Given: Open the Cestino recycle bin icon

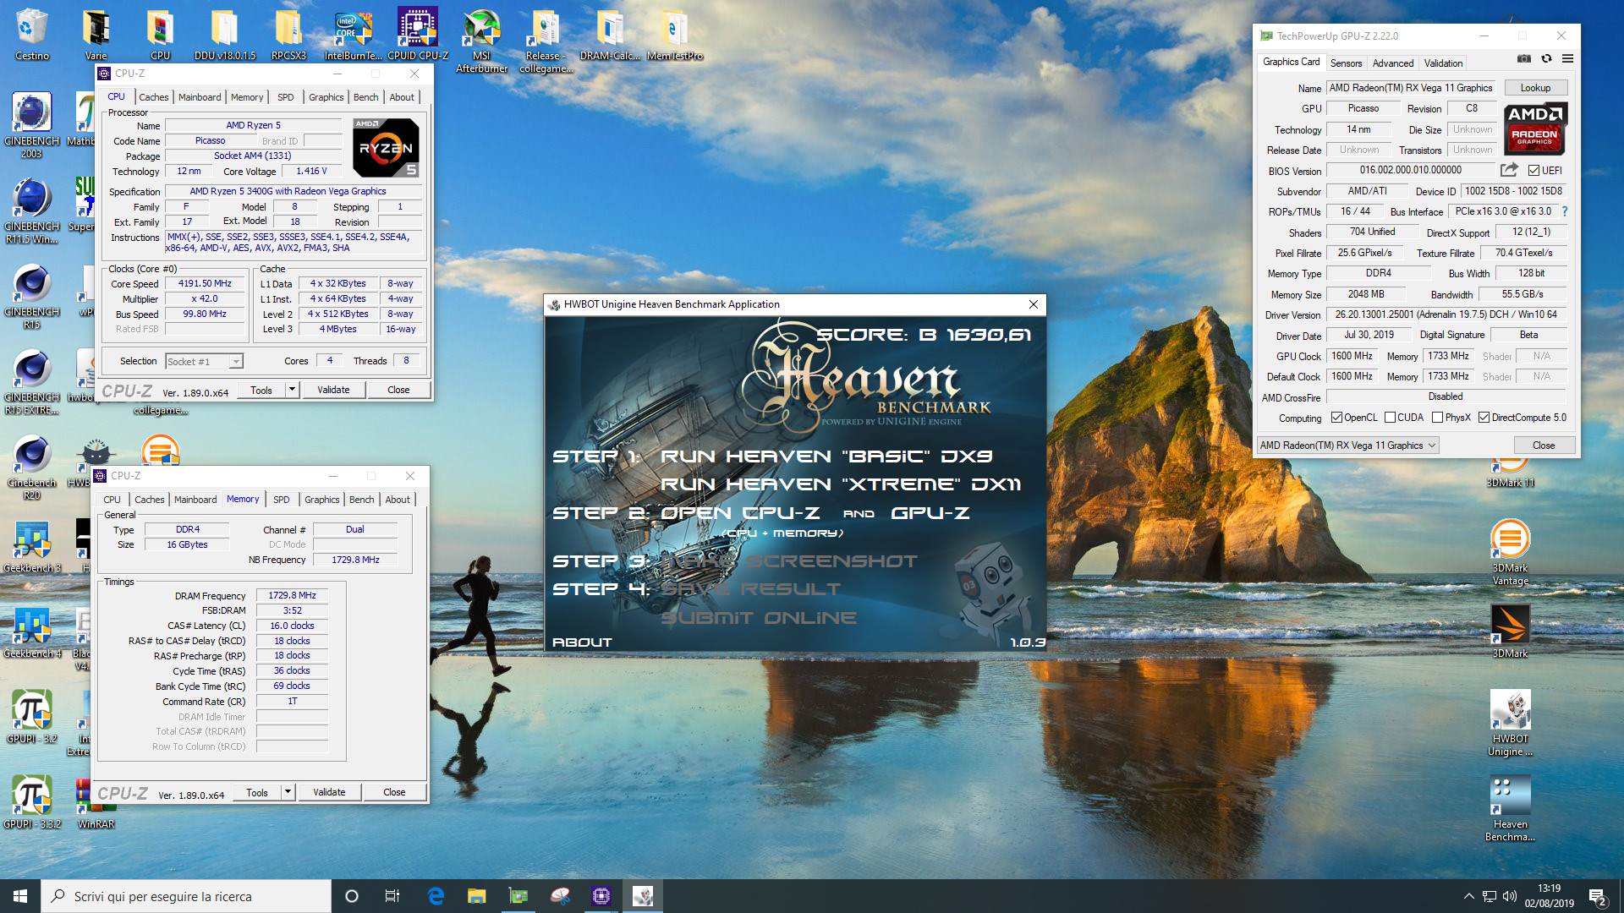Looking at the screenshot, I should pyautogui.click(x=31, y=34).
